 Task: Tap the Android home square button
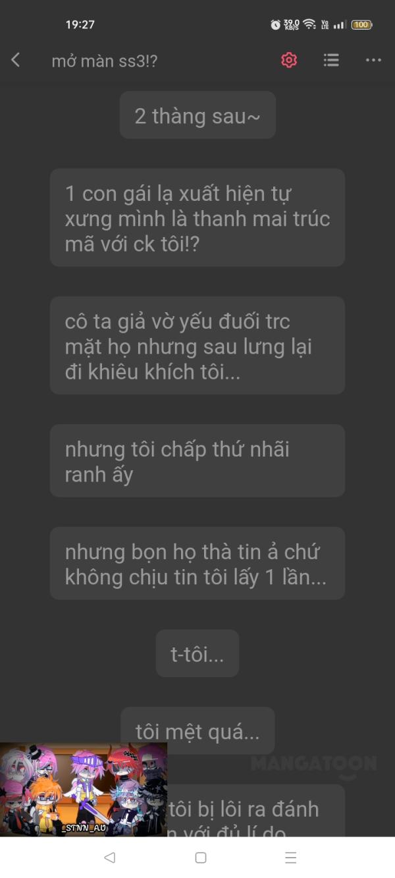click(201, 858)
